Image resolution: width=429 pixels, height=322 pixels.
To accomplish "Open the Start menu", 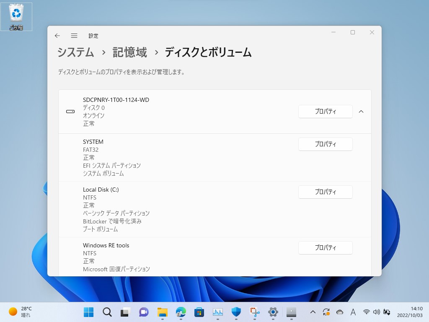I will (x=88, y=312).
